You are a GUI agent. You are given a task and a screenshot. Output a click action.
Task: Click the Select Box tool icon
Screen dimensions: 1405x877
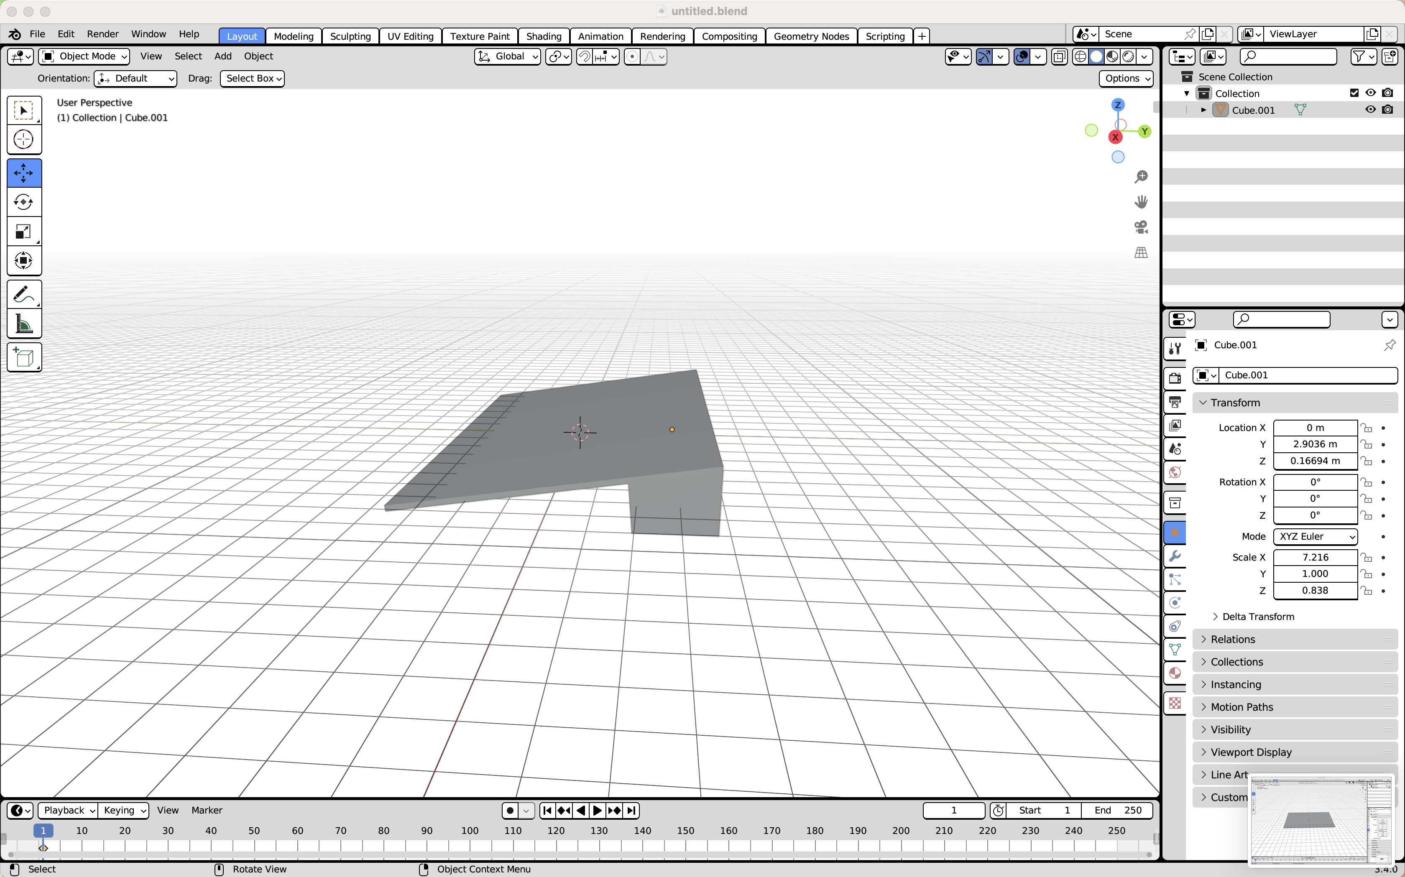tap(24, 110)
